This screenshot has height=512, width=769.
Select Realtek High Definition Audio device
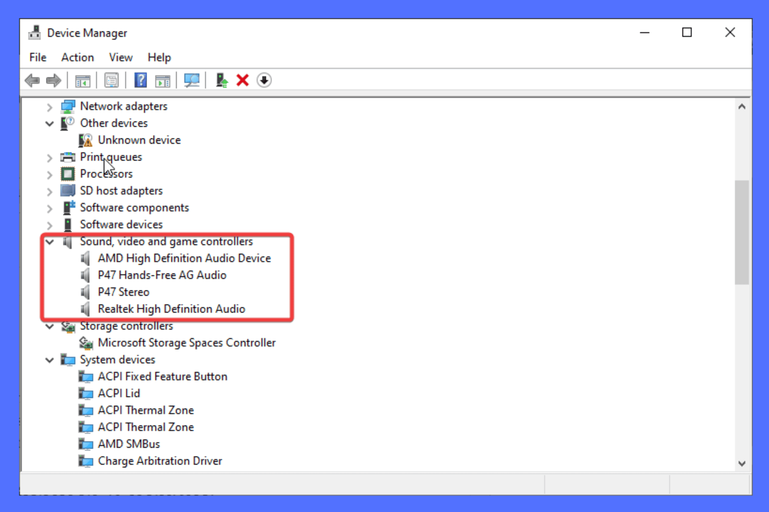point(171,308)
